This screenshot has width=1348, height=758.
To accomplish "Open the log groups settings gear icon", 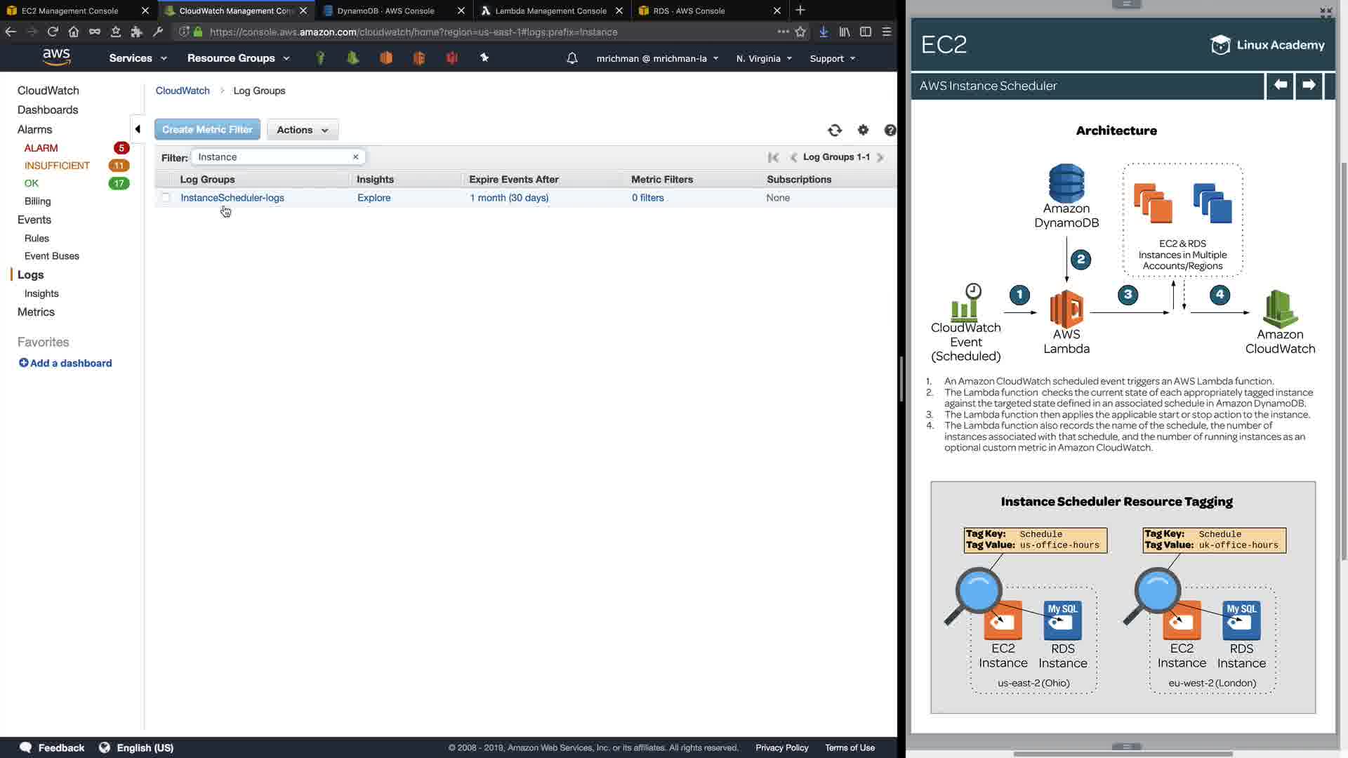I will 863,130.
